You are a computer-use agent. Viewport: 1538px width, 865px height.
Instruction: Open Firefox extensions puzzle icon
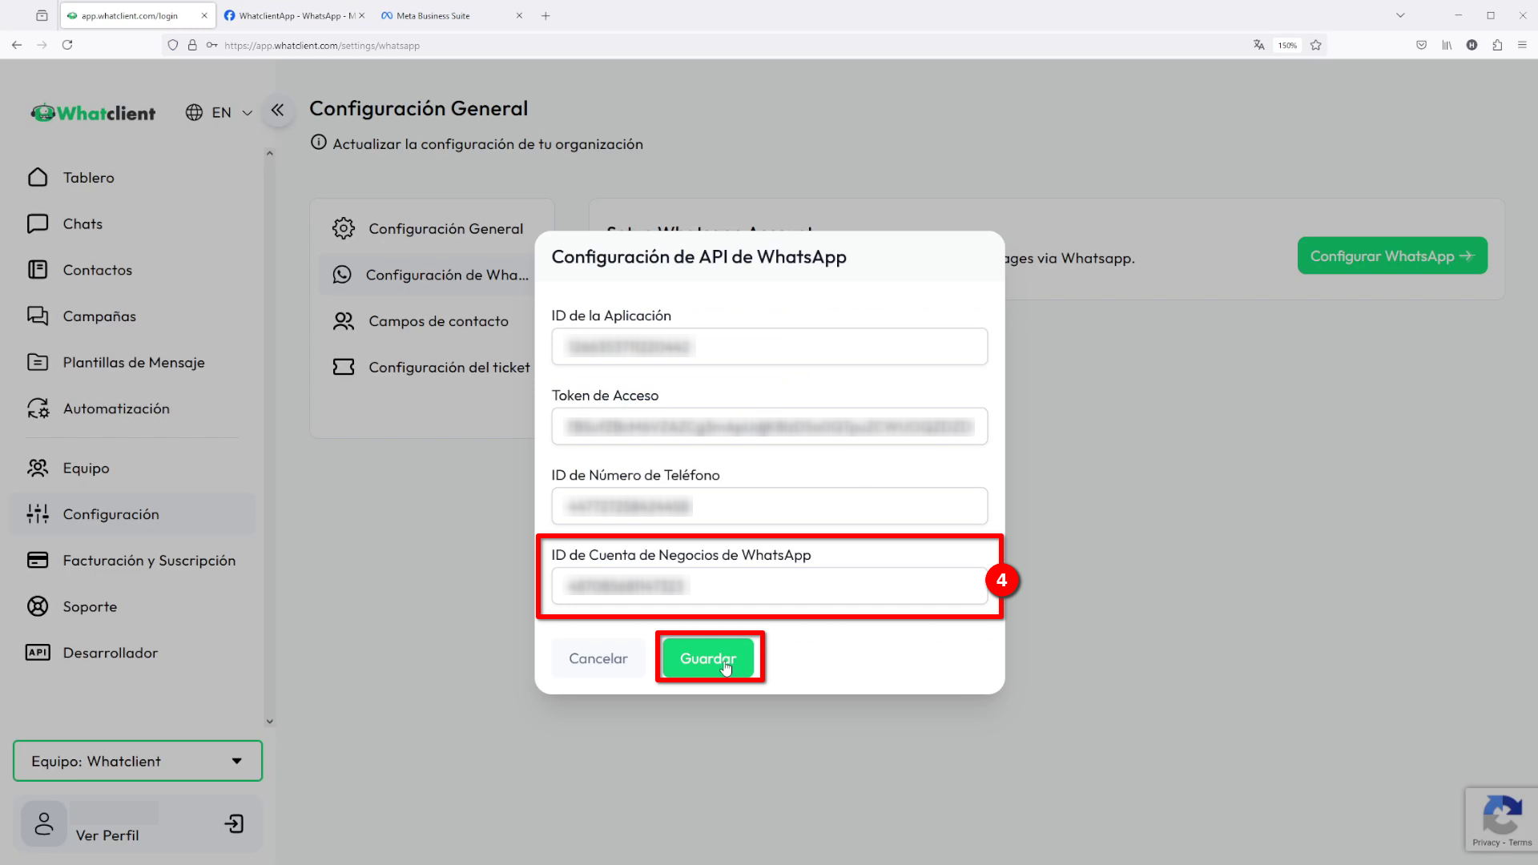tap(1497, 45)
